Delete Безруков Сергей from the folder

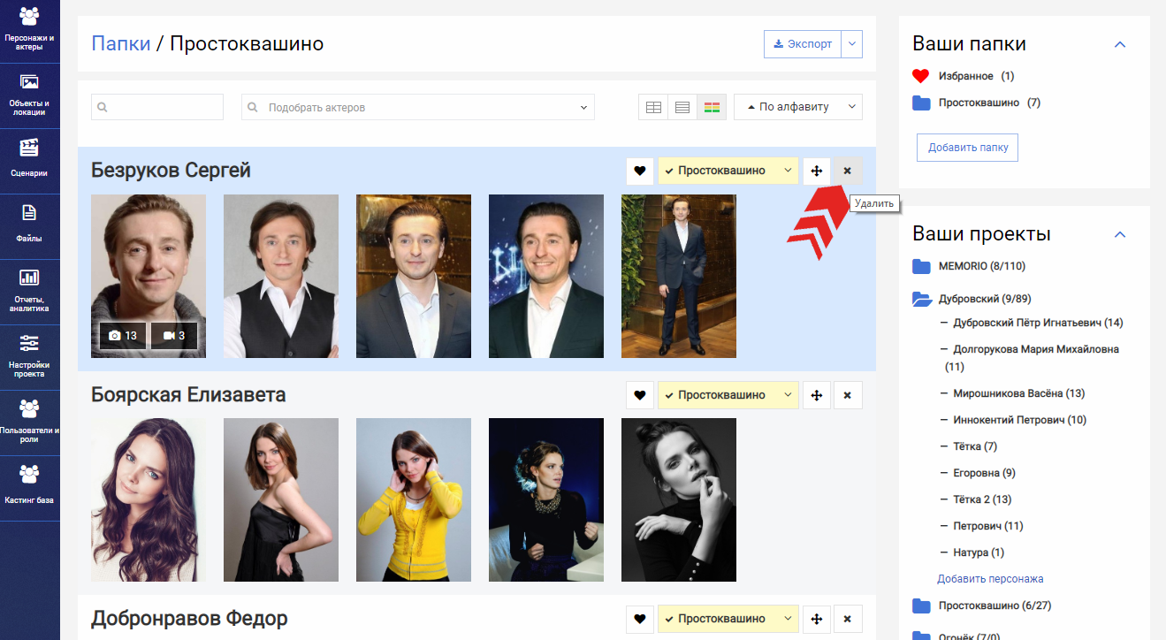point(848,171)
